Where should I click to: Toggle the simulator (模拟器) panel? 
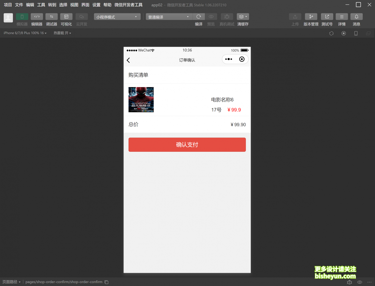coord(22,17)
